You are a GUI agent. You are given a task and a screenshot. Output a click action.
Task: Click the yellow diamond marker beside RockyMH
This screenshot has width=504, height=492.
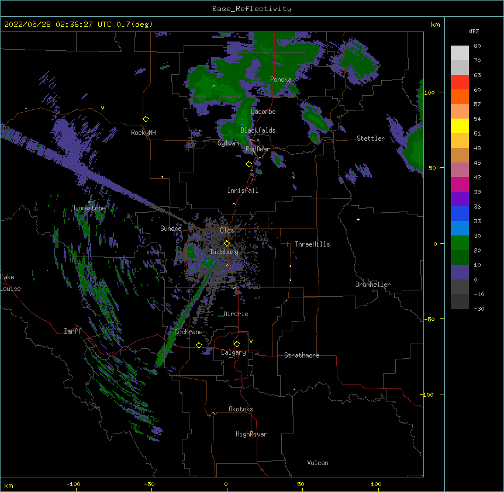[146, 119]
